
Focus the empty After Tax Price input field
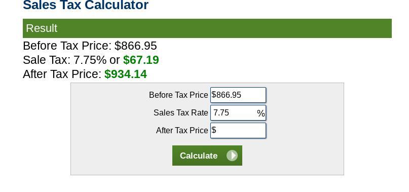point(238,130)
